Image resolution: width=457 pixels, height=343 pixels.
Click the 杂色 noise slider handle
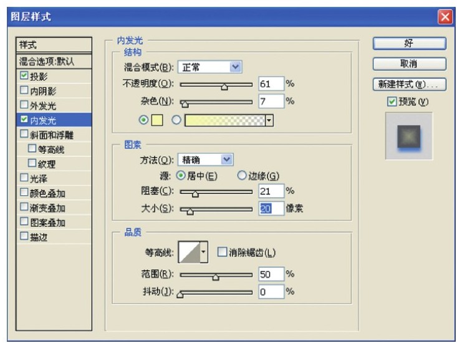185,104
